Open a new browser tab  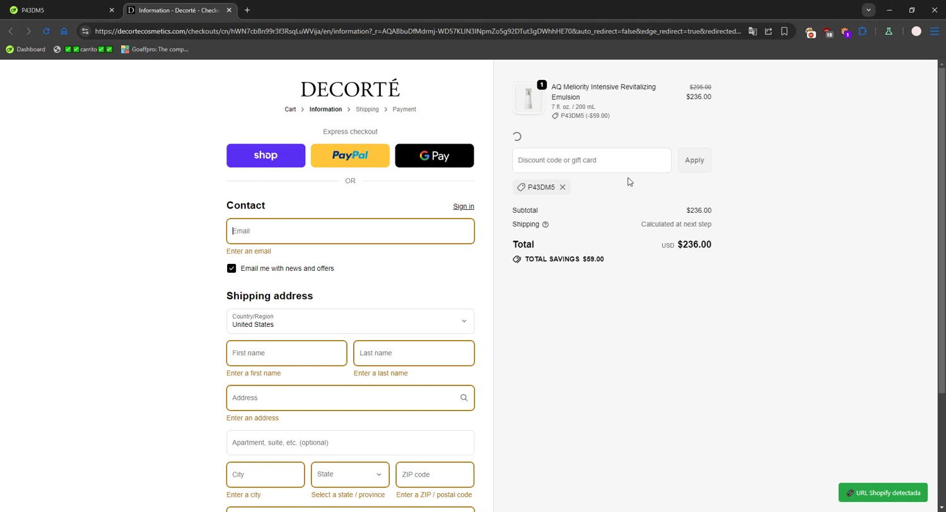247,10
